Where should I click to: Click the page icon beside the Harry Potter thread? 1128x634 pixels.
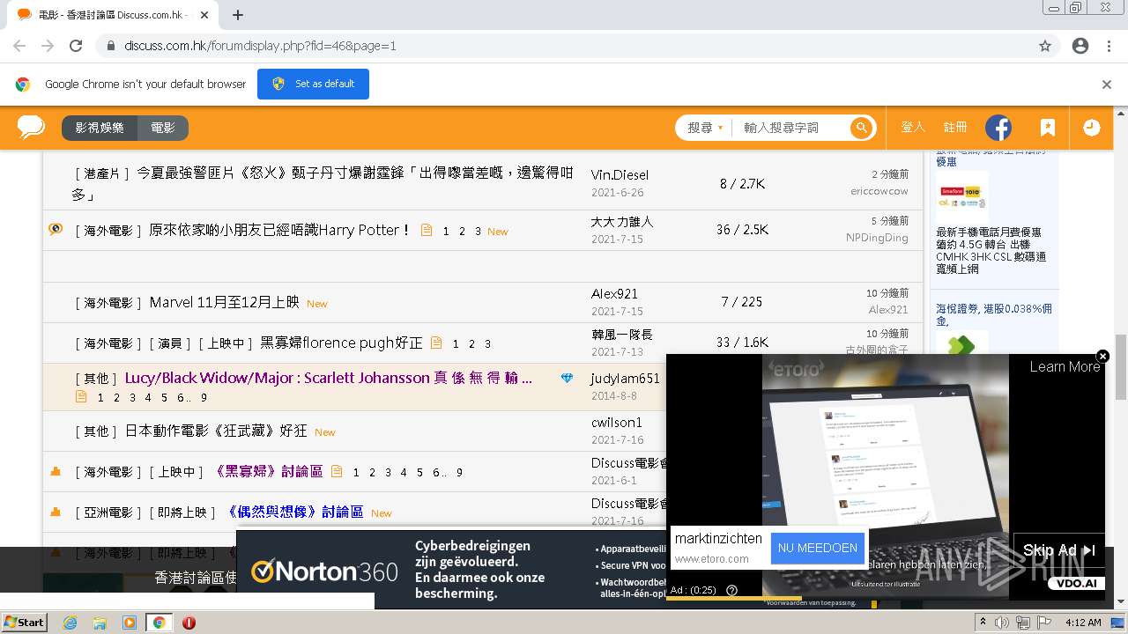click(x=427, y=230)
